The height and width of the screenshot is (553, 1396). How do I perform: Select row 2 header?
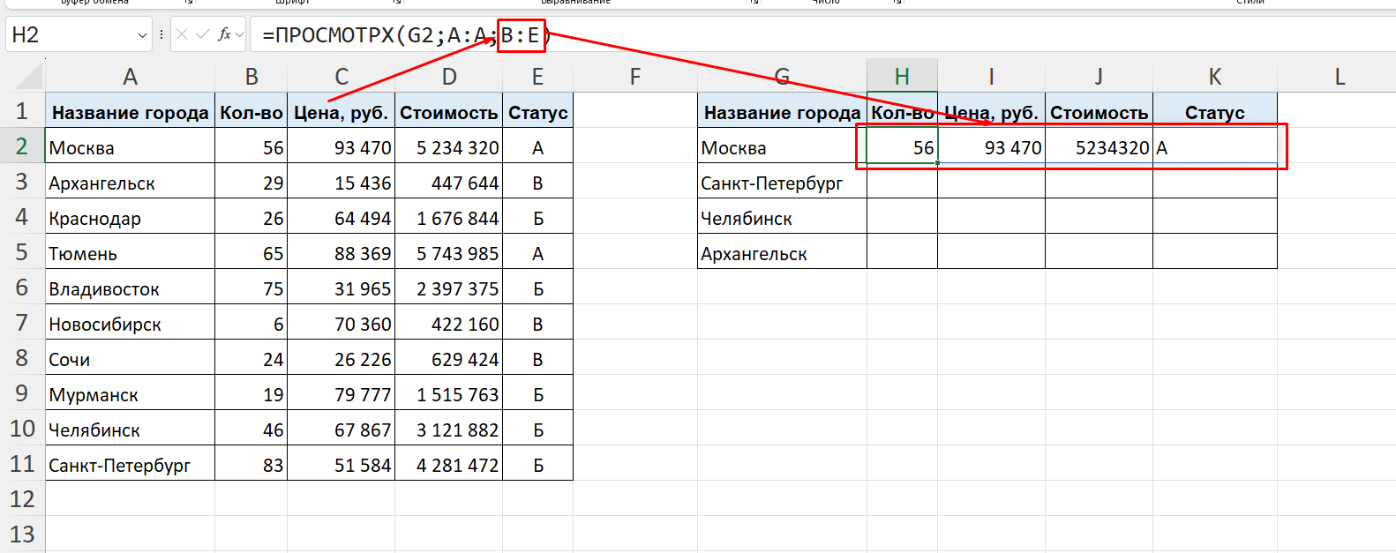(22, 146)
